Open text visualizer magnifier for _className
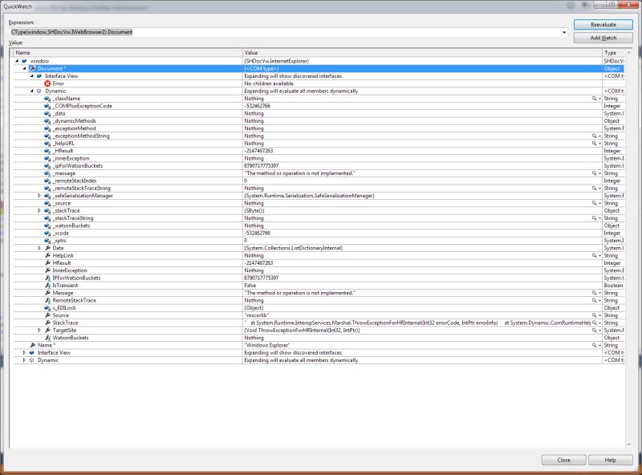This screenshot has height=475, width=642. (594, 99)
